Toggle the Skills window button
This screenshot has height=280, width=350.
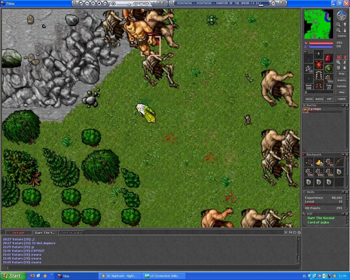point(309,99)
